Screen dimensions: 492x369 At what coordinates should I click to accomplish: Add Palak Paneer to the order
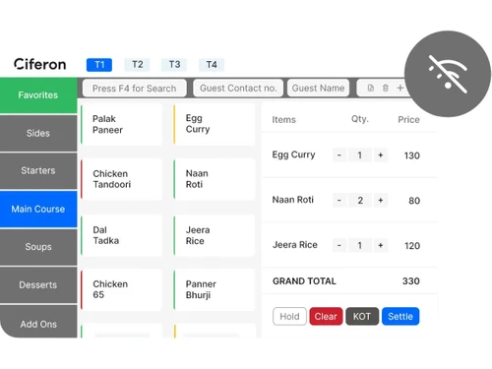tap(121, 124)
